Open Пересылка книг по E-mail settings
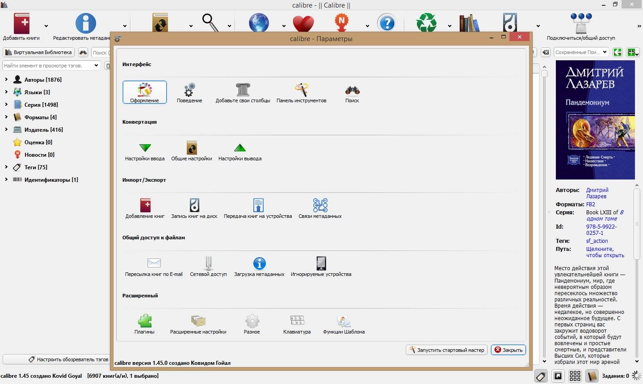The width and height of the screenshot is (643, 384). click(154, 266)
